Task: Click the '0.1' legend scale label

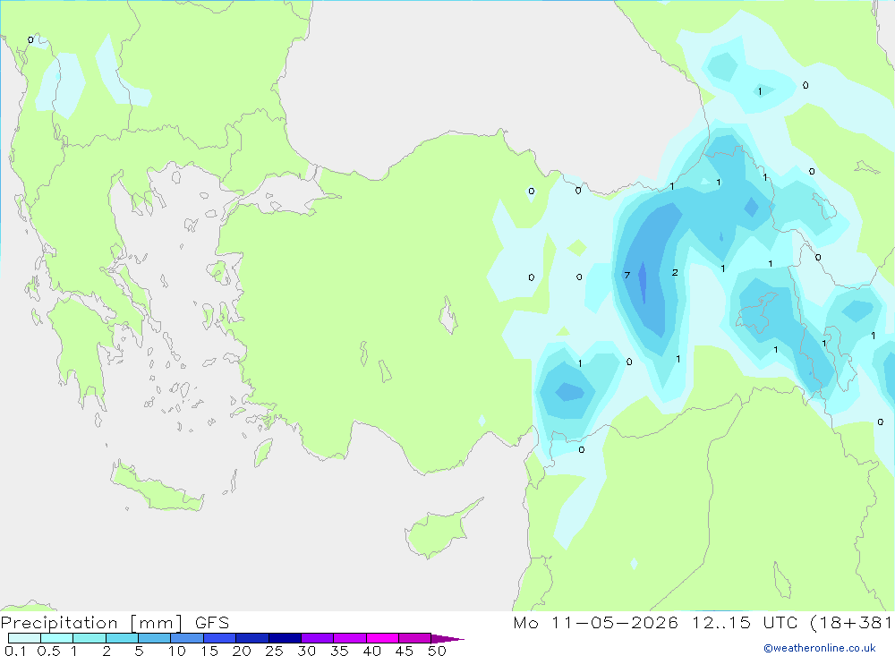Action: click(15, 651)
